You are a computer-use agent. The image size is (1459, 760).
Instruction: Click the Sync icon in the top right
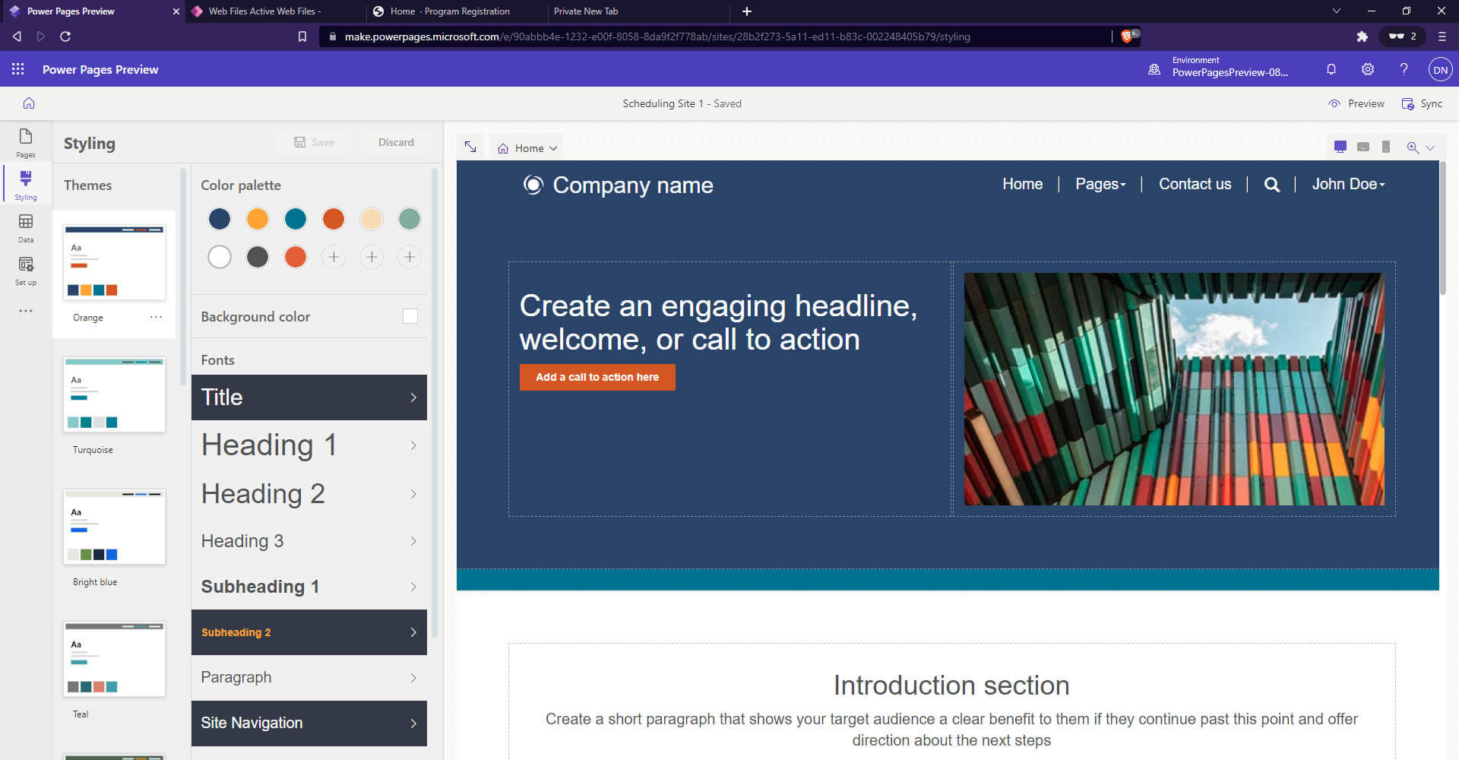click(1407, 103)
